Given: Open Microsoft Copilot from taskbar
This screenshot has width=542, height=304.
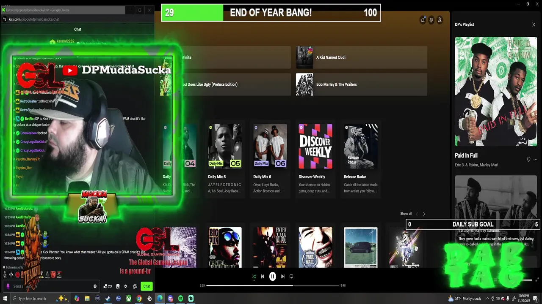Looking at the screenshot, I should (x=77, y=299).
